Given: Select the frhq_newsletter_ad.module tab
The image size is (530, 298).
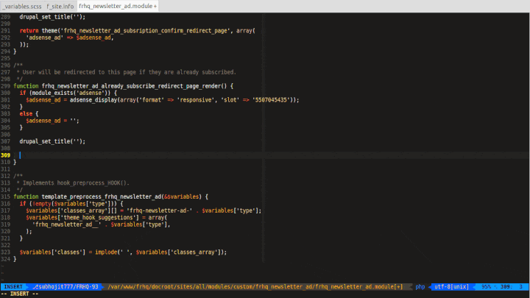Looking at the screenshot, I should pyautogui.click(x=117, y=5).
